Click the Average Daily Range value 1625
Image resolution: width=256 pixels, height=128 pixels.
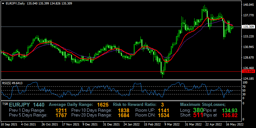click(x=103, y=105)
